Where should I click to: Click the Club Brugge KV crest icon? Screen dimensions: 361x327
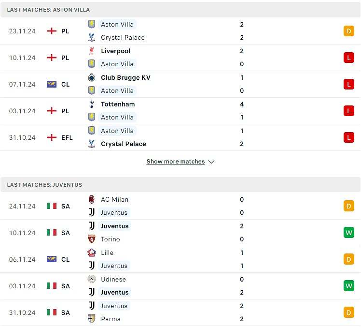tap(92, 77)
